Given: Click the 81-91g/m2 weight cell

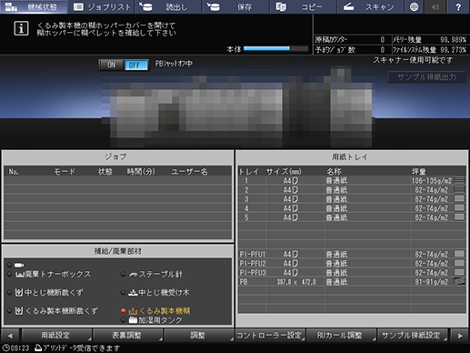Looking at the screenshot, I should (x=432, y=282).
